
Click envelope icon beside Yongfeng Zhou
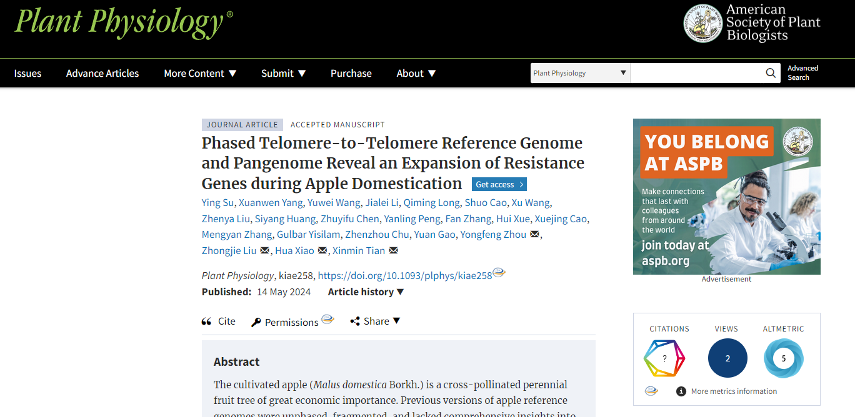tap(534, 235)
